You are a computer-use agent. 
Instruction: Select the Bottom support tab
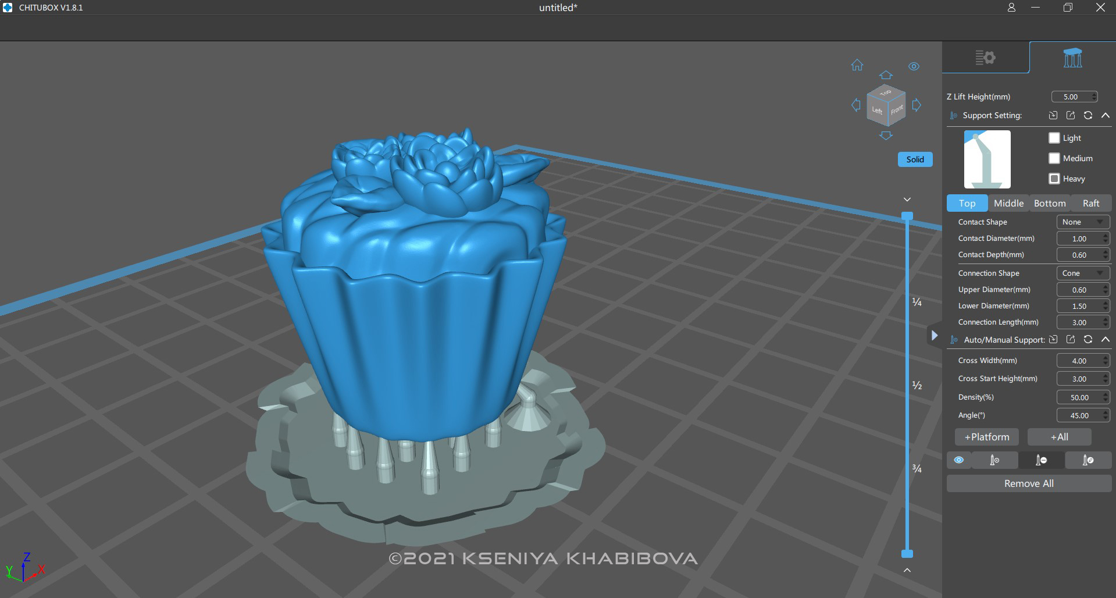[x=1050, y=203]
